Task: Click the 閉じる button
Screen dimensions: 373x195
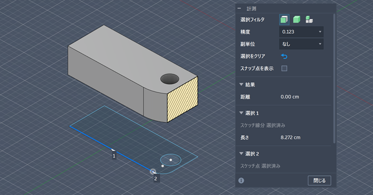Action: click(320, 181)
